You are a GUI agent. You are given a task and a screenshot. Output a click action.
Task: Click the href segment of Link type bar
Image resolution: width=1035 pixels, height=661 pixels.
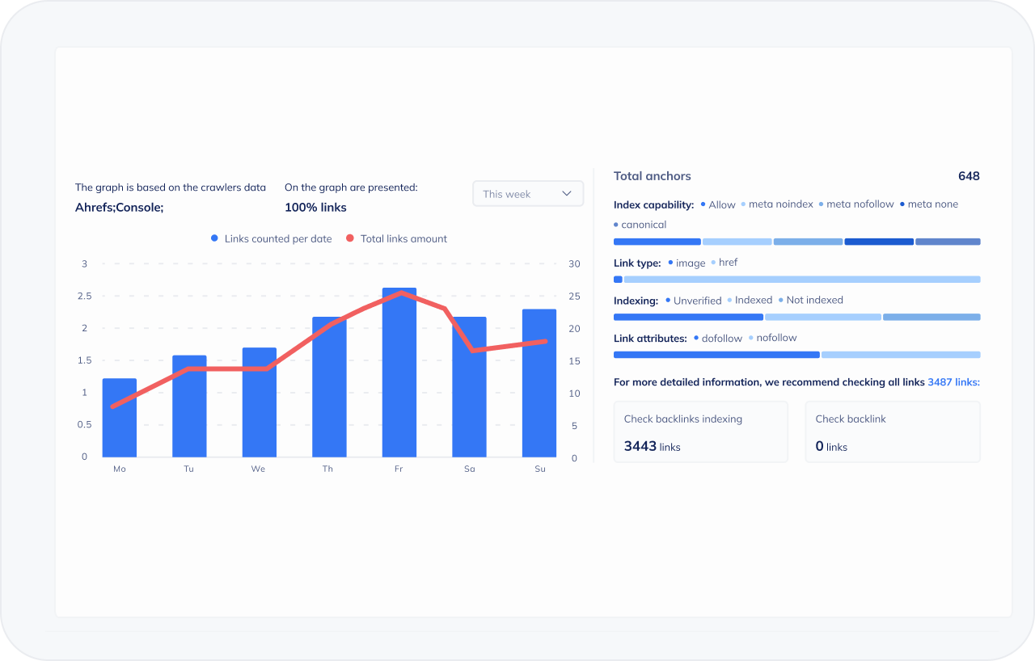tap(802, 280)
